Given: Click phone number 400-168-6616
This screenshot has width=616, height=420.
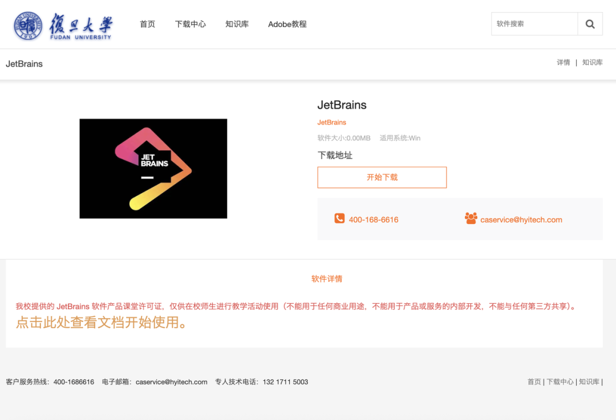Looking at the screenshot, I should coord(373,220).
